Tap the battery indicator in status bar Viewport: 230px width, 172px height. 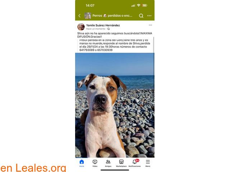144,5
